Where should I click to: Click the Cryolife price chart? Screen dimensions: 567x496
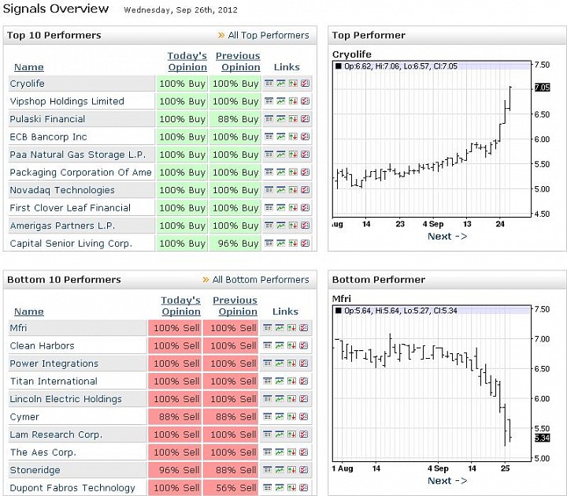[432, 139]
